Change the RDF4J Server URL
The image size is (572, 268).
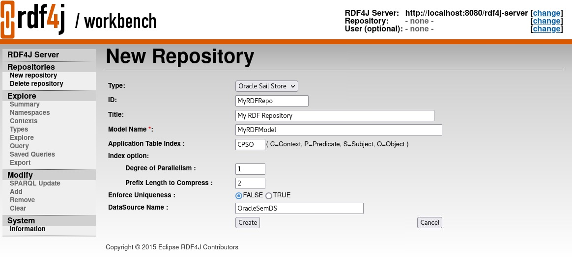coord(546,13)
